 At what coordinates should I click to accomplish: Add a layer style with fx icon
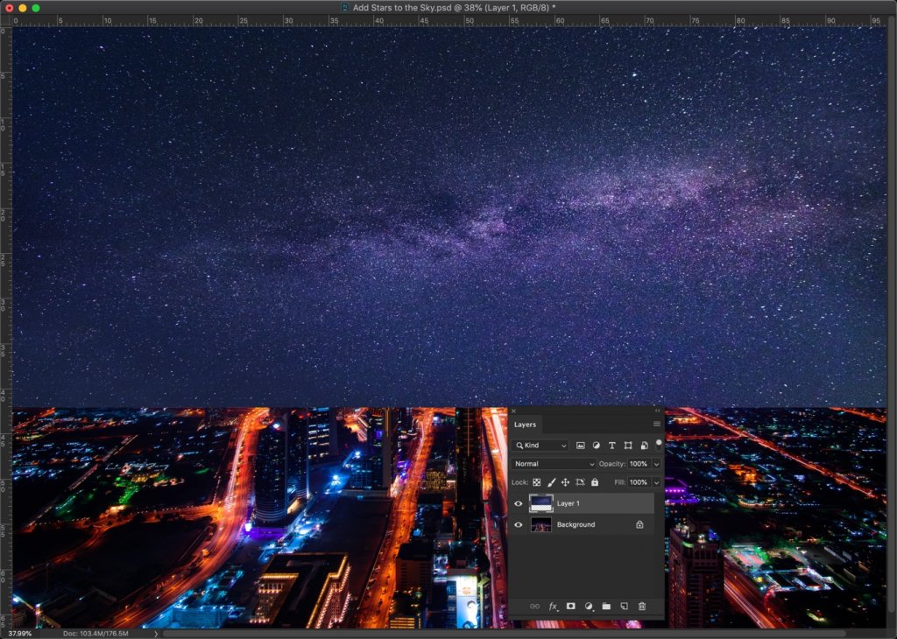[554, 607]
